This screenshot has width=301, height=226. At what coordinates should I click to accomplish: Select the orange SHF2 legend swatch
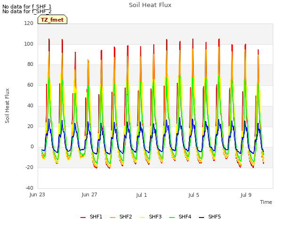tap(113, 218)
